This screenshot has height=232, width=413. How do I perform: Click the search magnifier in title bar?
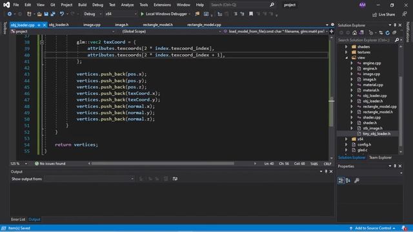tap(272, 5)
